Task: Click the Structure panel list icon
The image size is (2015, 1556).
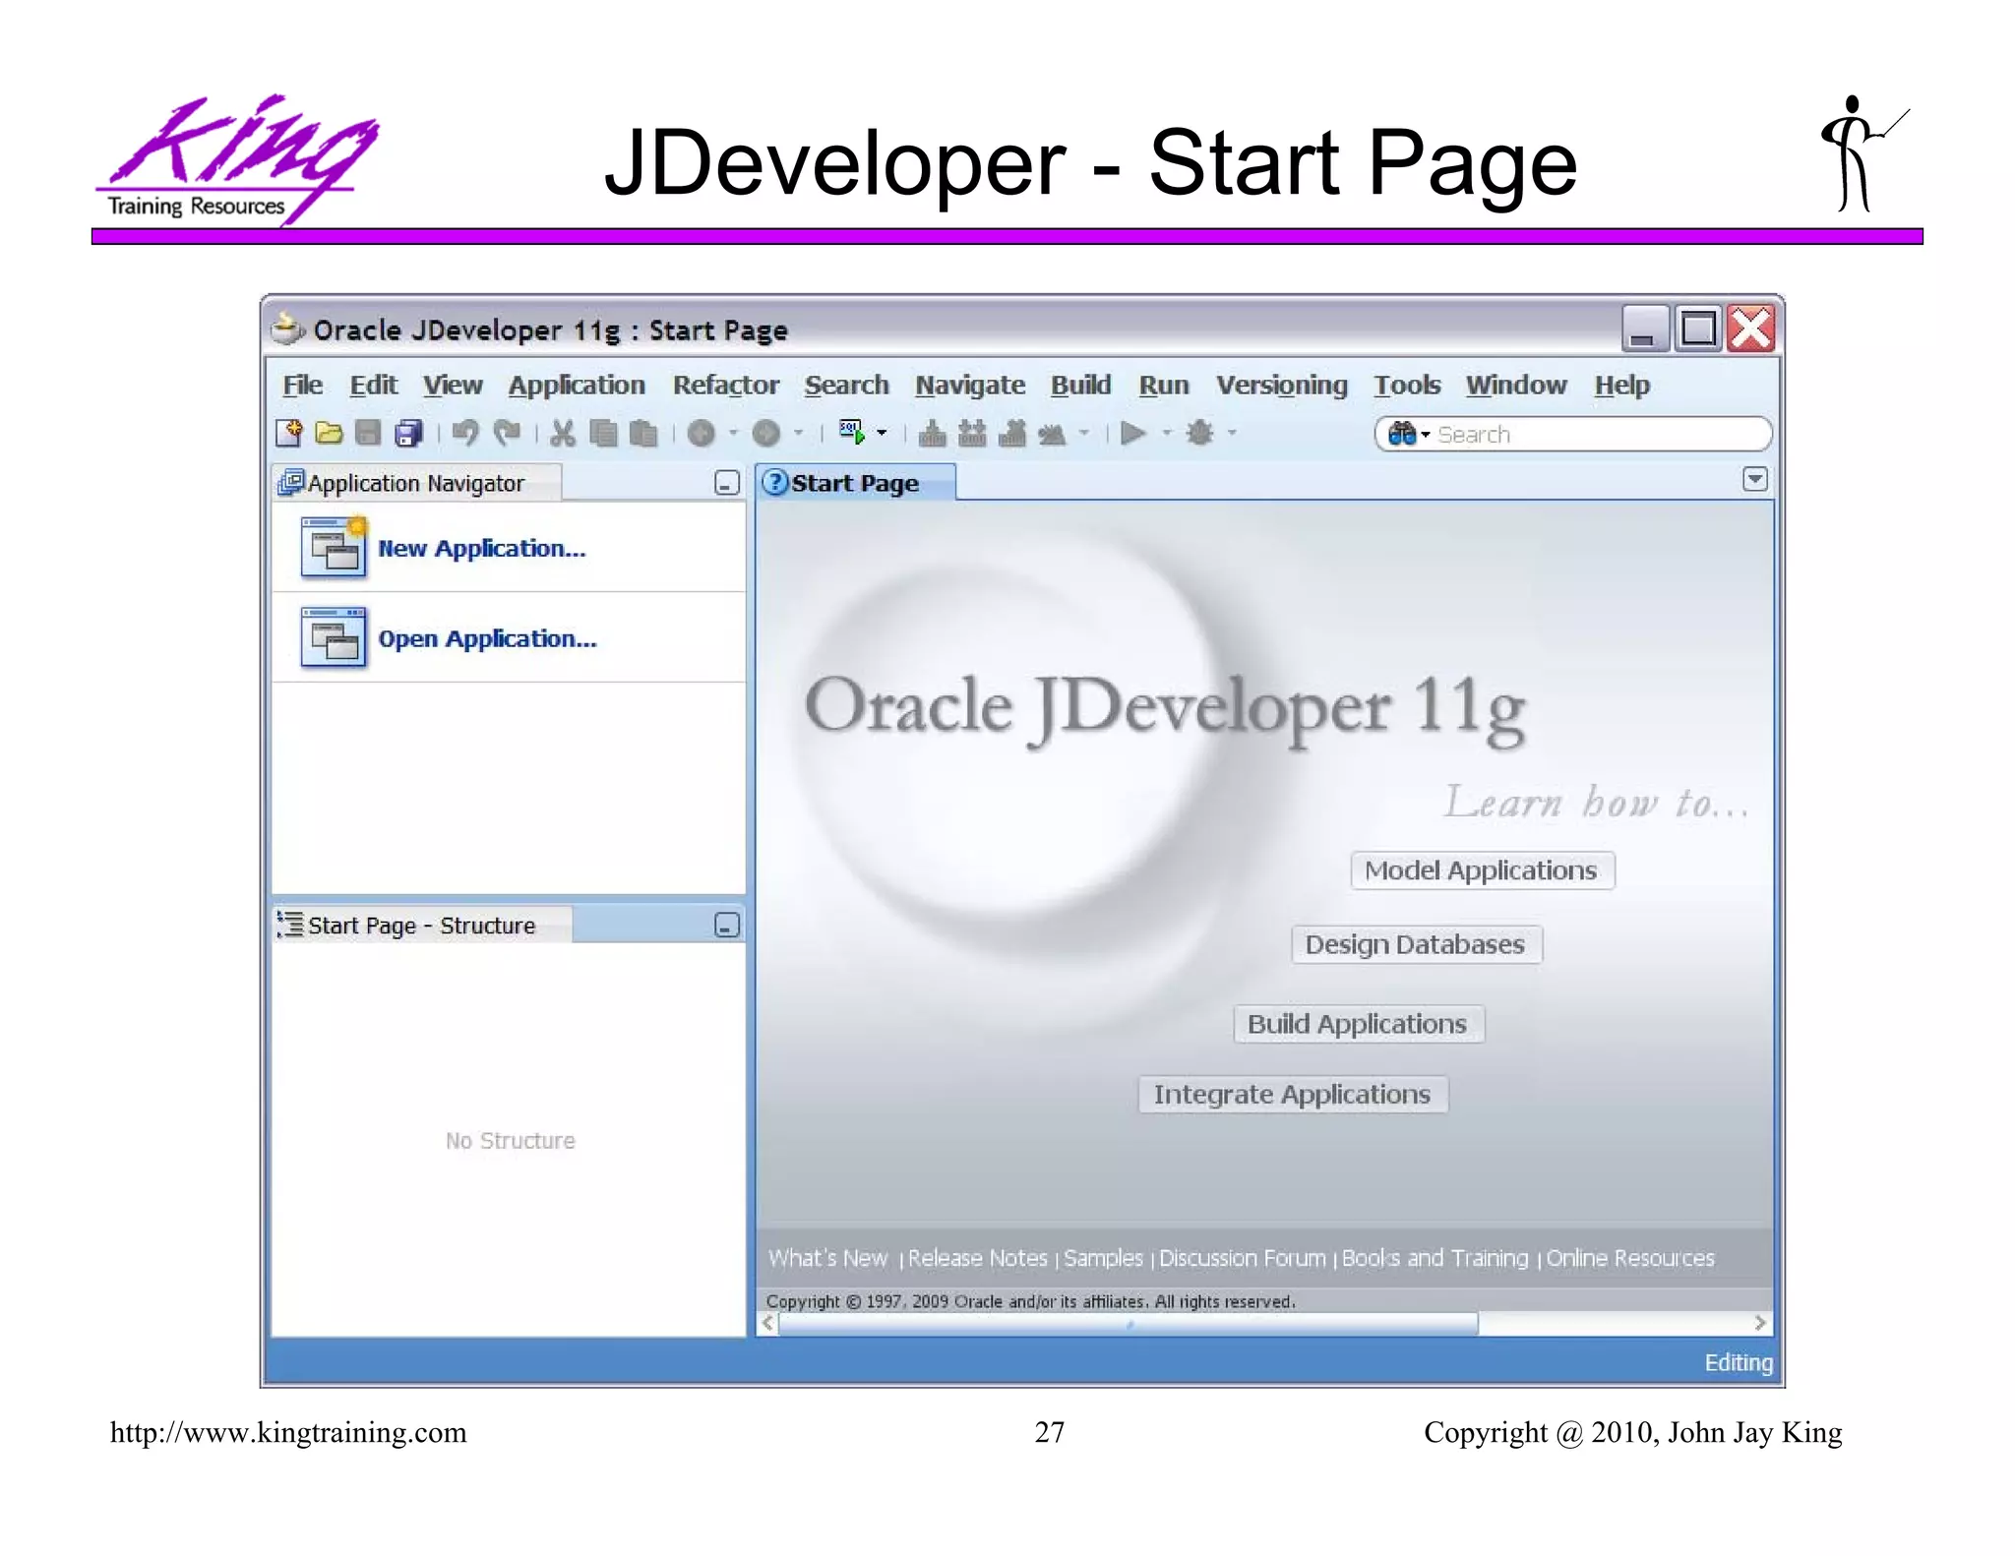Action: coord(291,925)
